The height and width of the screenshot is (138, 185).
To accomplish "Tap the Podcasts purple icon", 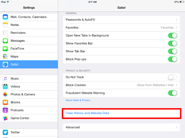I will coord(5,110).
